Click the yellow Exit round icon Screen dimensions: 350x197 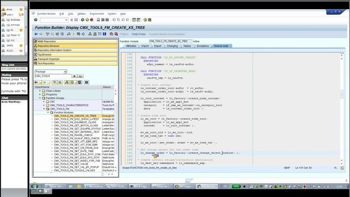point(87,20)
